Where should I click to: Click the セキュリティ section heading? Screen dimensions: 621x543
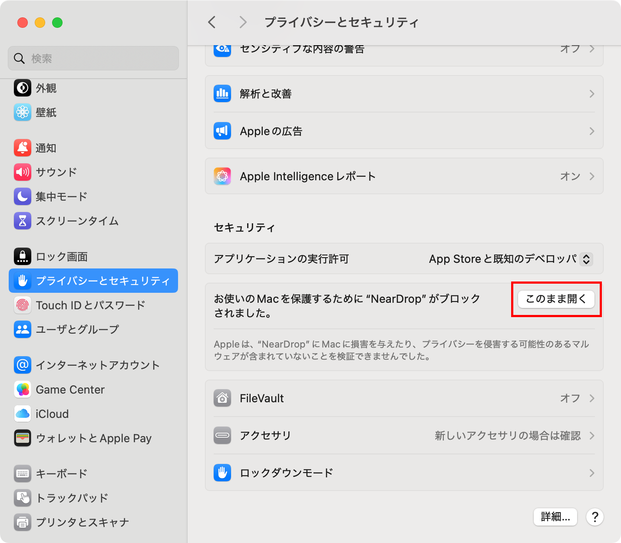[x=244, y=228]
